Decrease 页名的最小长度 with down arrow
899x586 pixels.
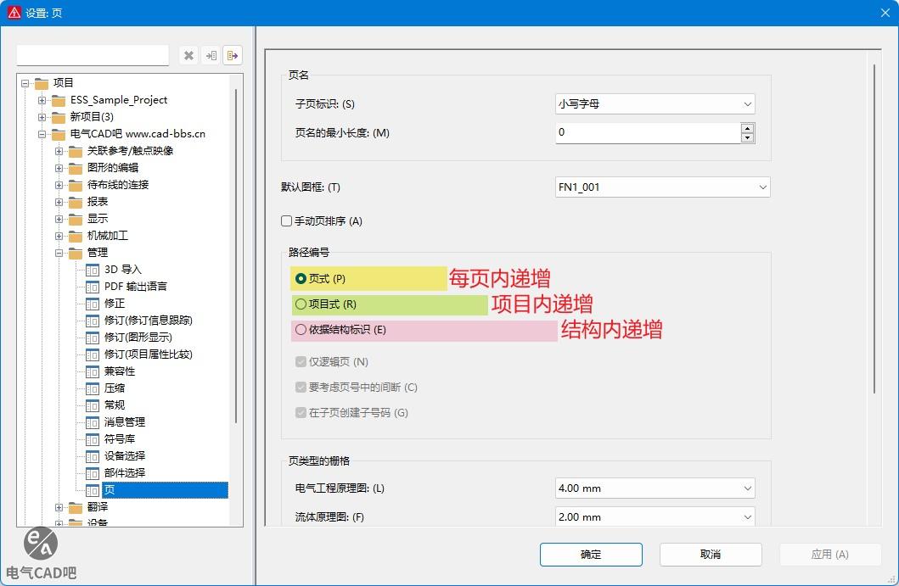coord(747,137)
